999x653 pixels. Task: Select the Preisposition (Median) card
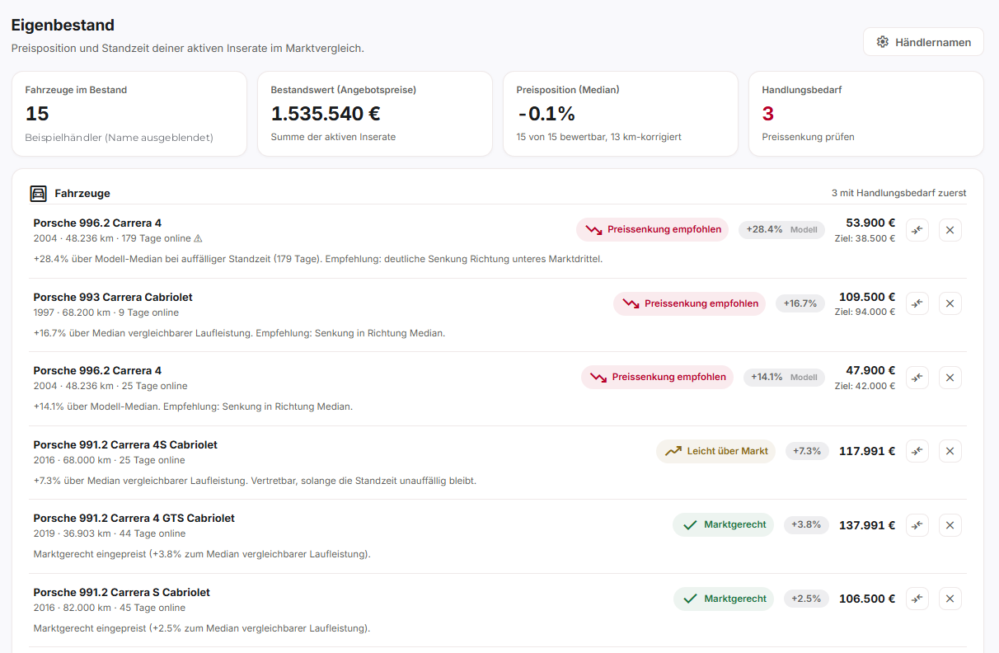(621, 114)
